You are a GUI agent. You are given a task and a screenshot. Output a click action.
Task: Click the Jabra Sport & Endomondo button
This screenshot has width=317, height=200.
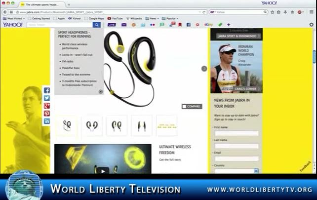click(238, 36)
